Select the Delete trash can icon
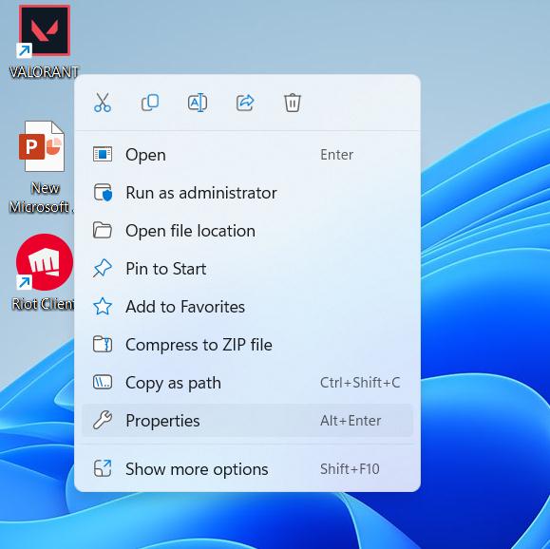This screenshot has width=550, height=549. (x=293, y=103)
